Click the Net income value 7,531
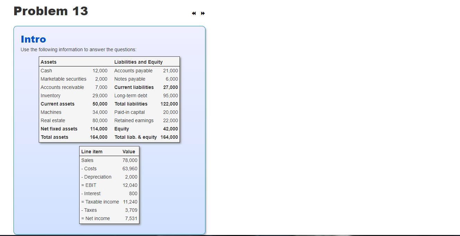Screen dimensions: 460x236 tap(131, 218)
